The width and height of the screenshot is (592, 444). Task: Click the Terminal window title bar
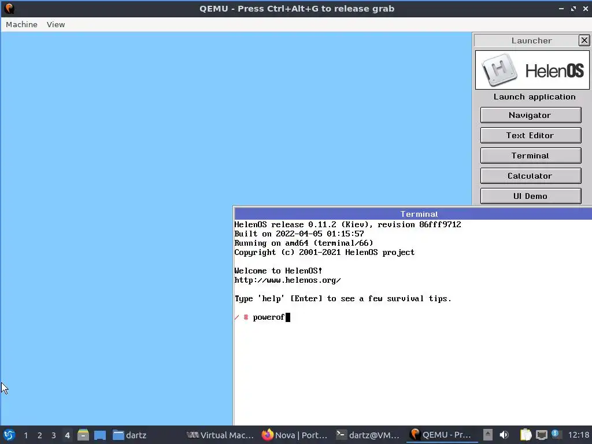pos(413,214)
